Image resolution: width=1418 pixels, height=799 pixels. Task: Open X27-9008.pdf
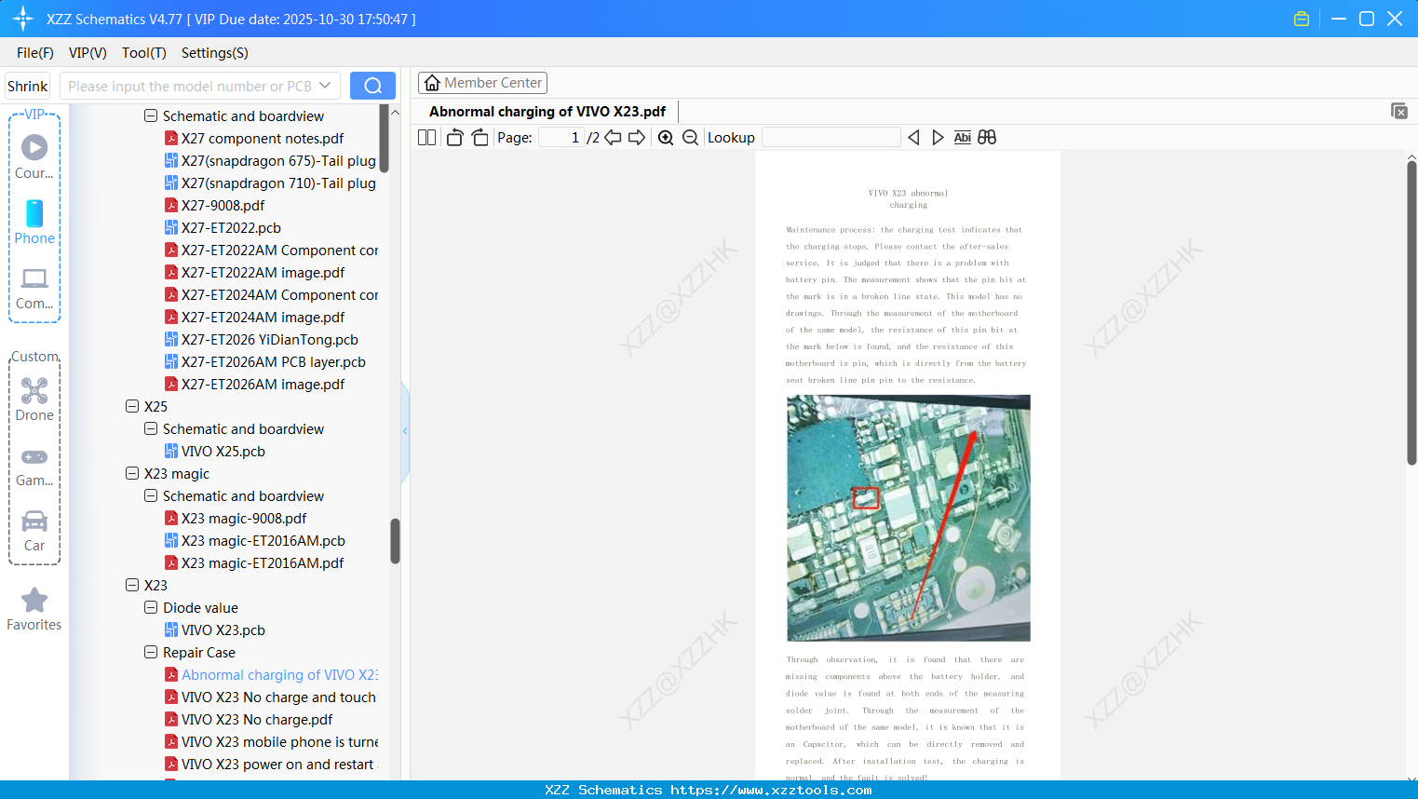tap(223, 205)
